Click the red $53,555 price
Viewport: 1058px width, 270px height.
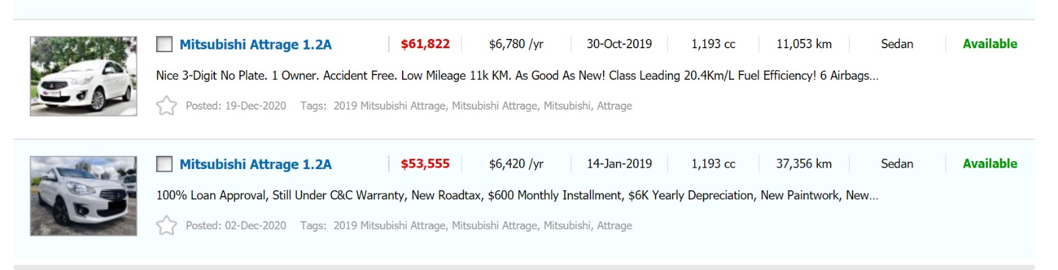(x=425, y=164)
